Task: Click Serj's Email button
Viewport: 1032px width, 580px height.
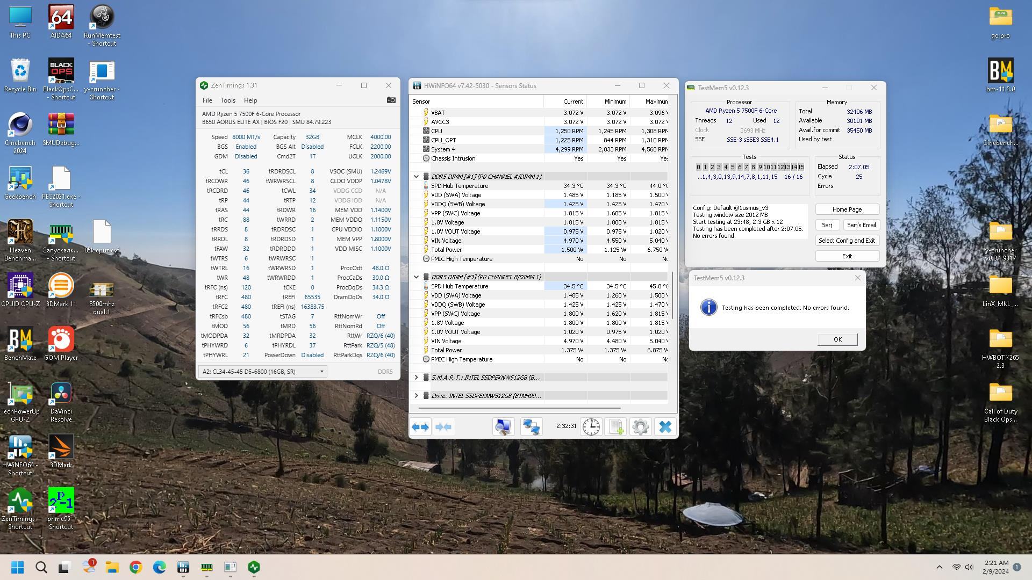Action: click(861, 225)
